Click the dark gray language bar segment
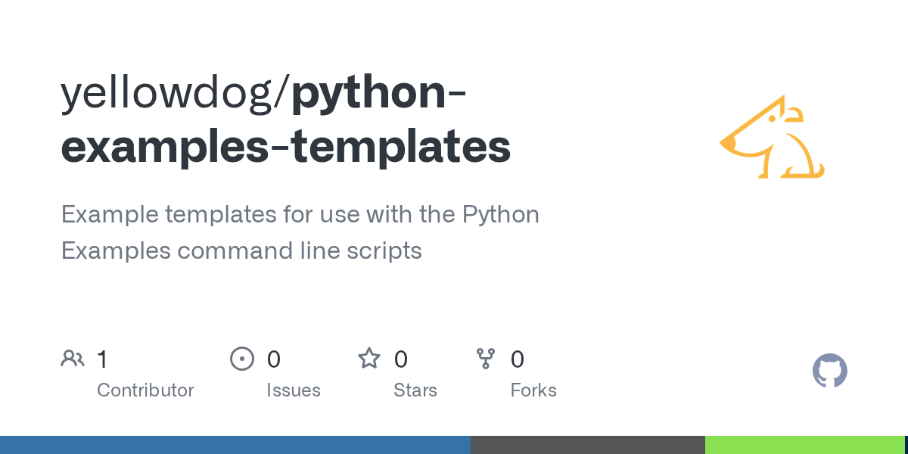Screen dimensions: 908x454 (587, 445)
